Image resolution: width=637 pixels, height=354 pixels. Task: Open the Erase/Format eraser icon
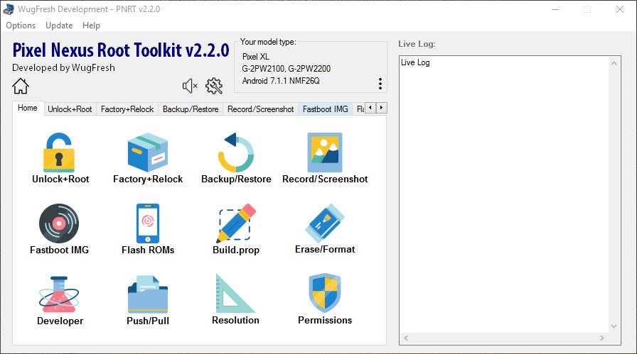(x=325, y=223)
